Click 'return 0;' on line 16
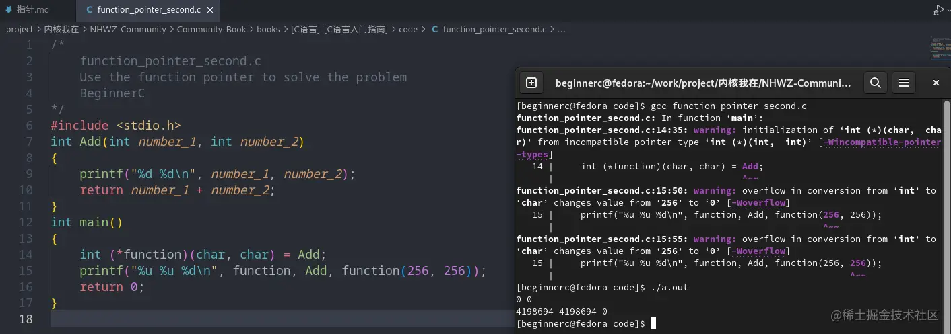951x334 pixels. click(x=112, y=287)
